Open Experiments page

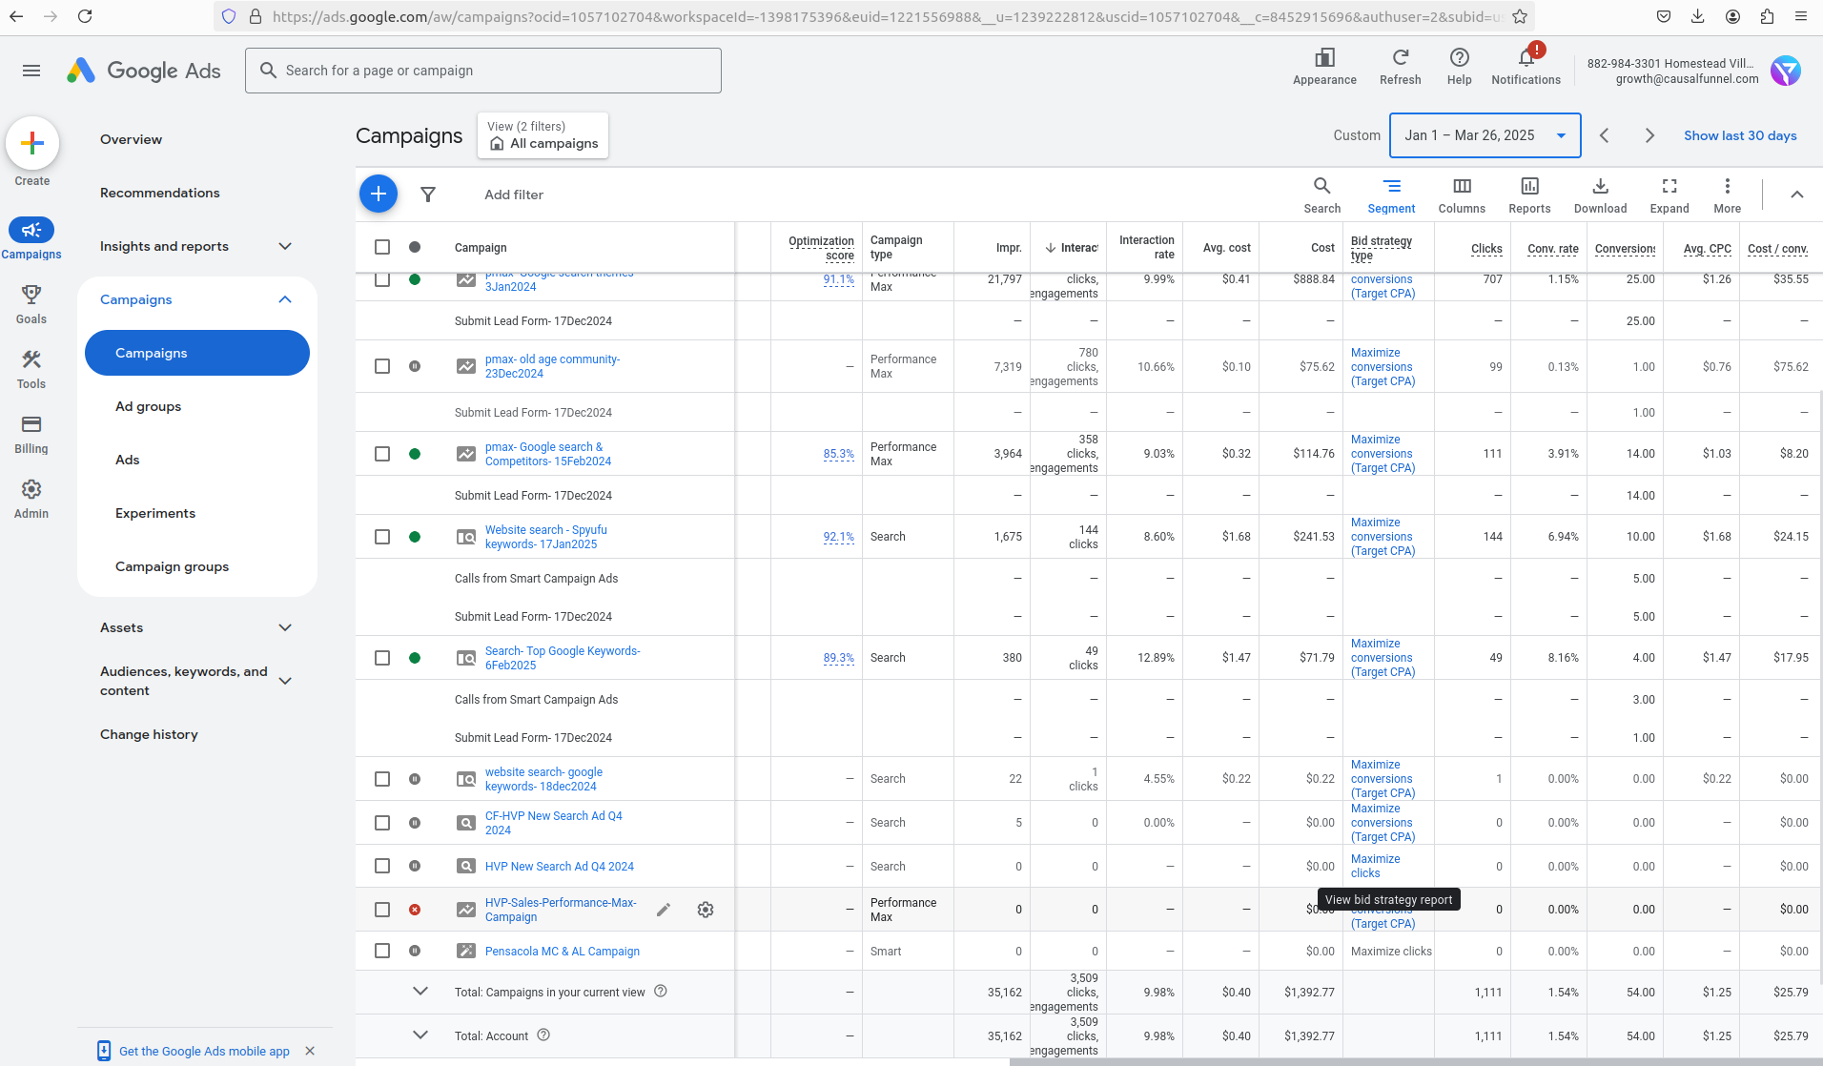point(155,513)
